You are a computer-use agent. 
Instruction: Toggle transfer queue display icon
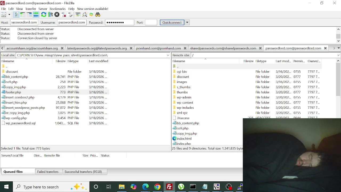[x=36, y=15]
